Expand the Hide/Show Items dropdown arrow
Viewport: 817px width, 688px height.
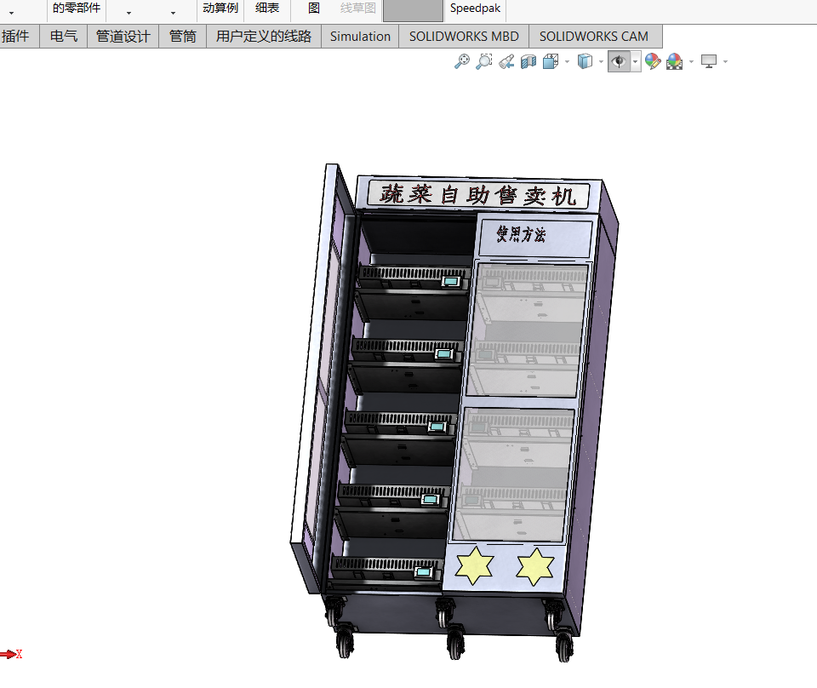tap(636, 61)
